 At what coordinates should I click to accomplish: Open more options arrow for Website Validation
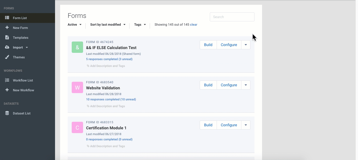click(246, 85)
